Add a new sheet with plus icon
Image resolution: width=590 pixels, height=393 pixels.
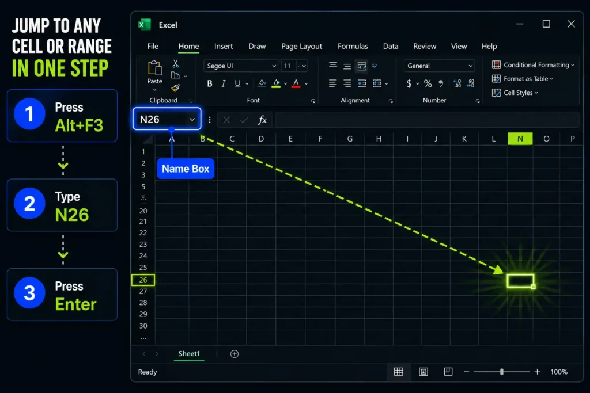coord(235,354)
